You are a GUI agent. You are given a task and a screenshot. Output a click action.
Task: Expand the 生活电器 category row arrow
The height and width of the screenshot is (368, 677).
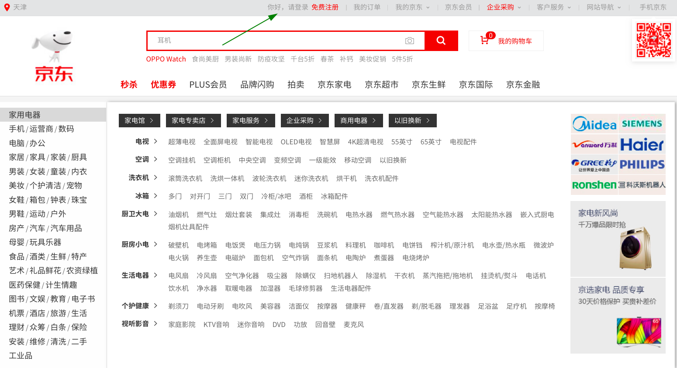155,275
